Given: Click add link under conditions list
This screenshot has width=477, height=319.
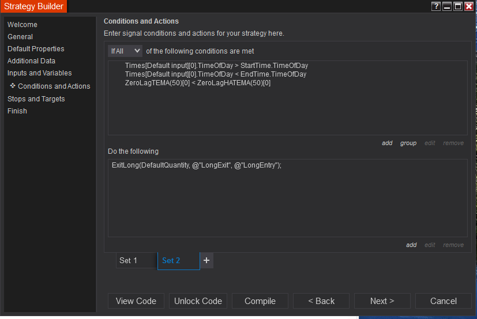Looking at the screenshot, I should pyautogui.click(x=387, y=143).
